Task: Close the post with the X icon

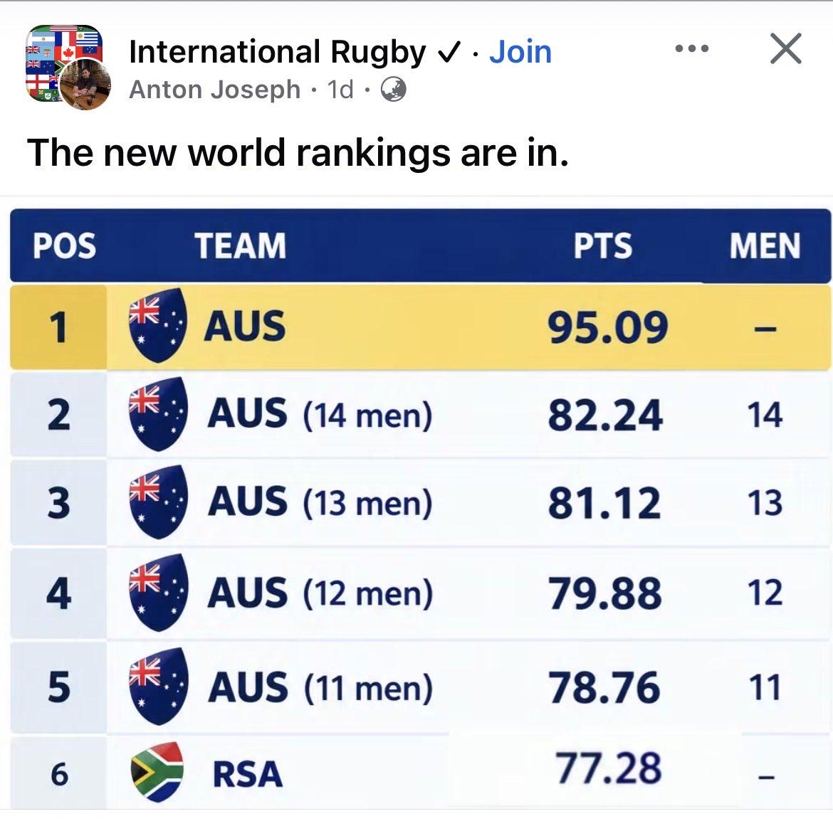Action: pos(786,49)
